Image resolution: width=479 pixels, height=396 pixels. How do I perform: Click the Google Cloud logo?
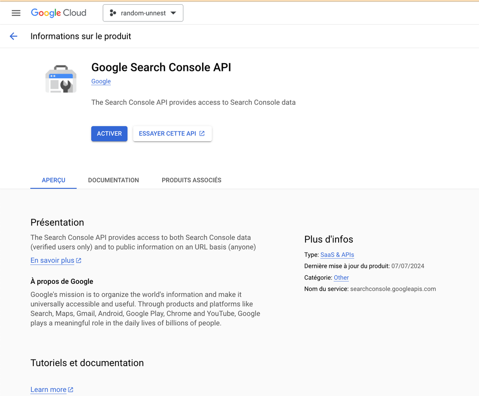(58, 13)
